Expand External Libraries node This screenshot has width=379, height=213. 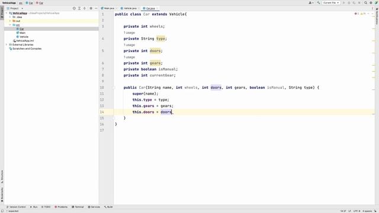pyautogui.click(x=7, y=45)
